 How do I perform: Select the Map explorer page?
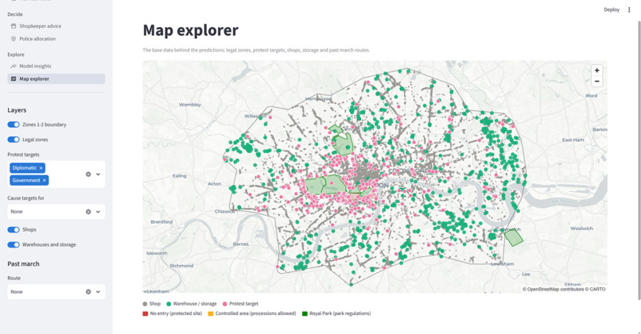coord(56,79)
